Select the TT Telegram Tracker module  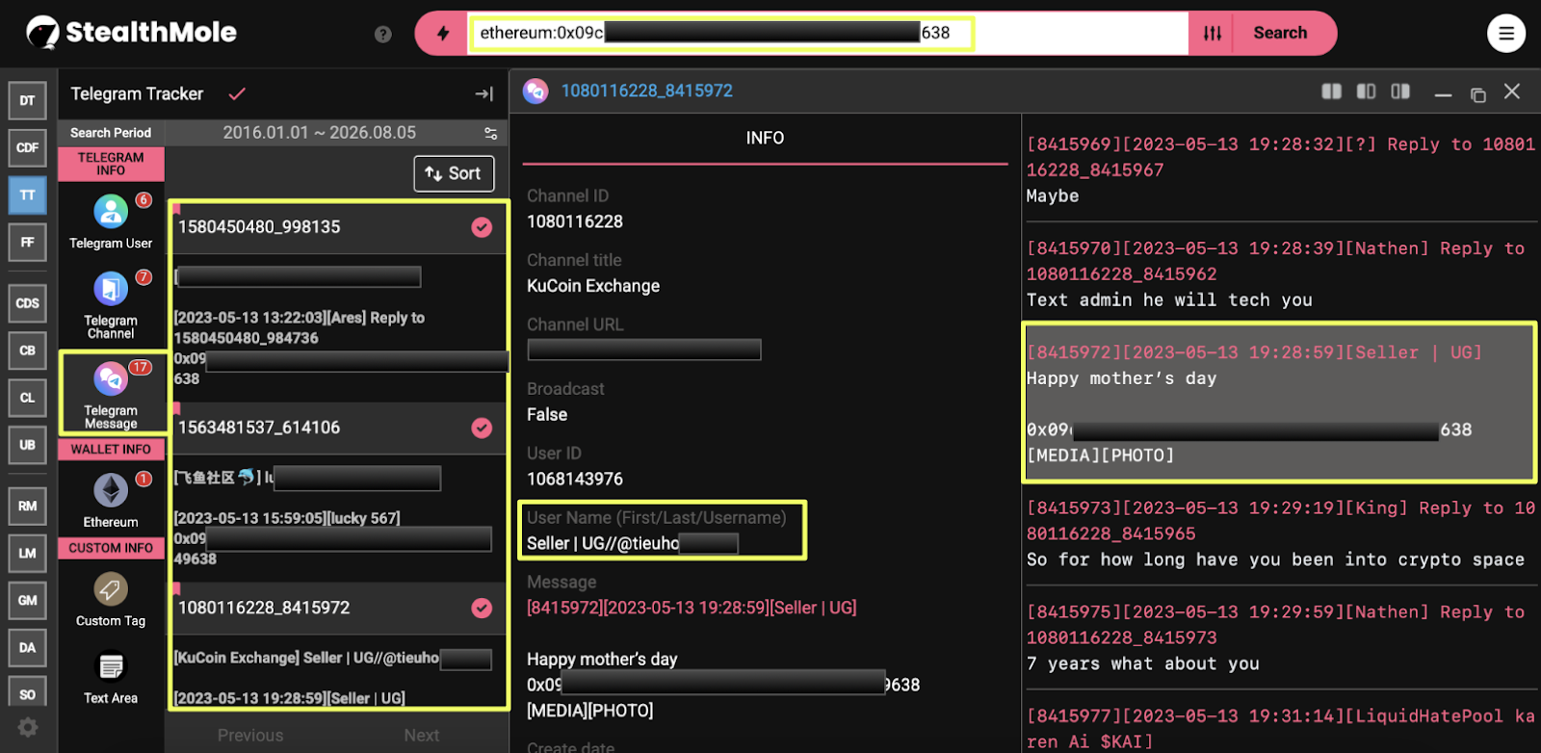tap(27, 195)
